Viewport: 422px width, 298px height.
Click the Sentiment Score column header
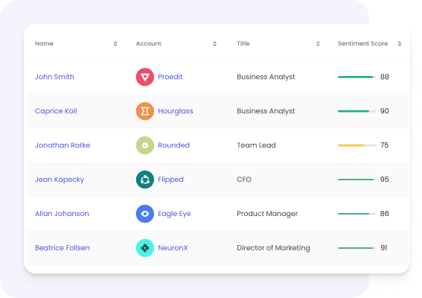pos(362,44)
